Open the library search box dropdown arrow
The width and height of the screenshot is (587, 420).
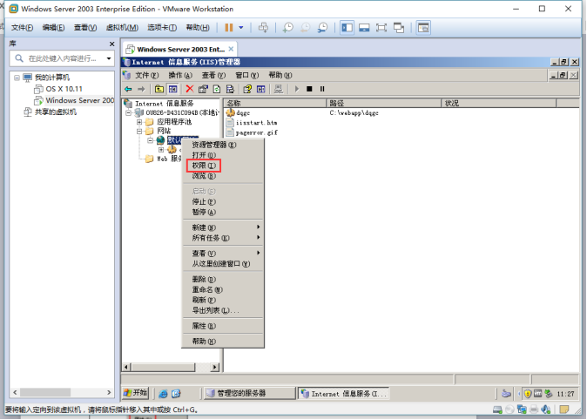pyautogui.click(x=109, y=58)
